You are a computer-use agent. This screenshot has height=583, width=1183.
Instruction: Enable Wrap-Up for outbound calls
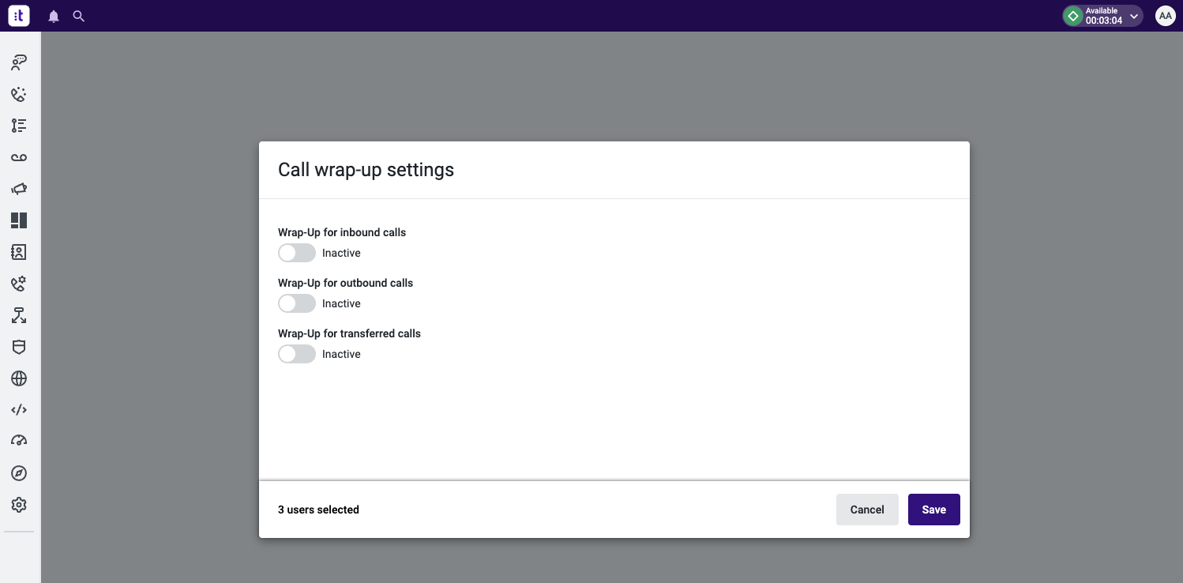(x=297, y=303)
